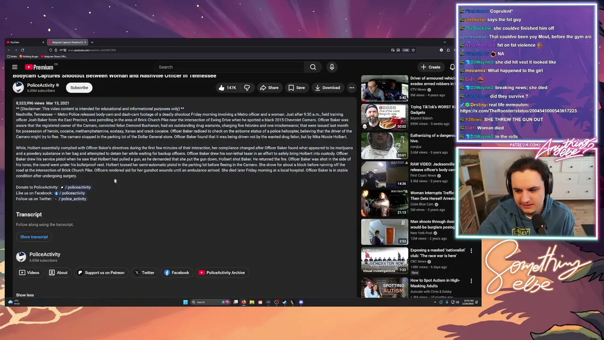Open taskbar clock showing 10:45 AM
The width and height of the screenshot is (604, 340).
pos(468,302)
